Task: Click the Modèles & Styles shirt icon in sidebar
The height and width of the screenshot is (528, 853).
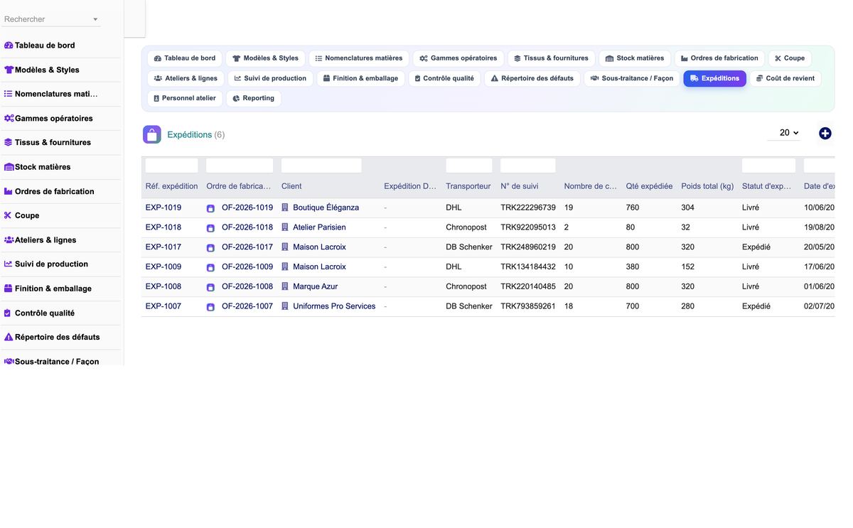Action: pos(9,70)
